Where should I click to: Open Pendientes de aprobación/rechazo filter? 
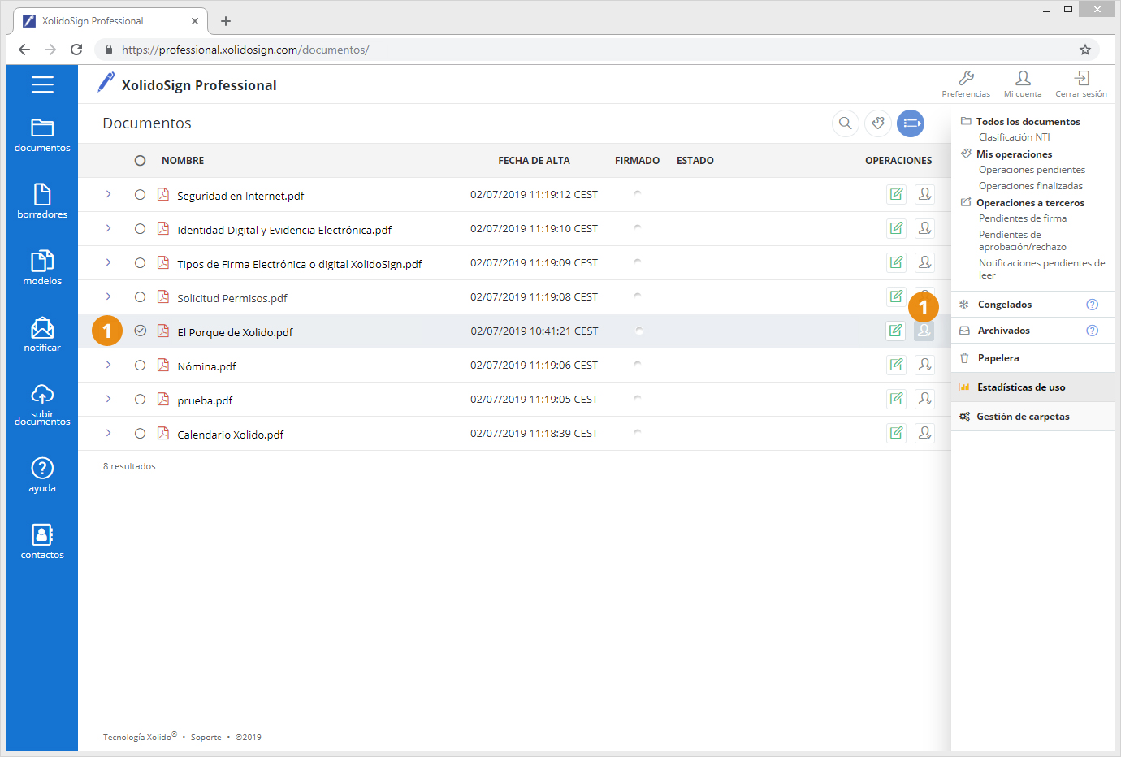(1022, 240)
